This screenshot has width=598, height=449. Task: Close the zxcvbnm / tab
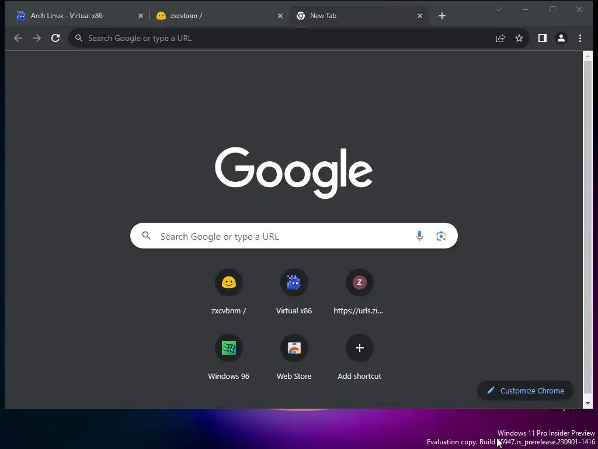pyautogui.click(x=280, y=16)
